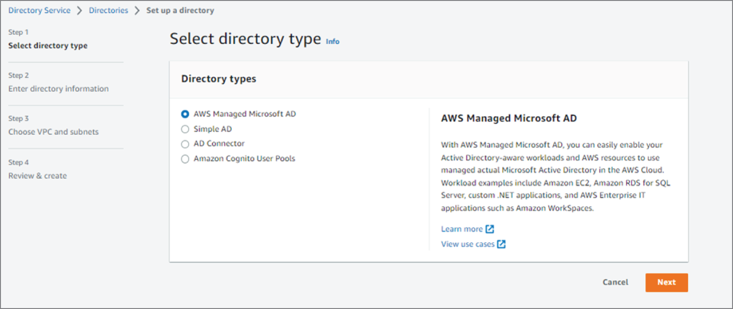Image resolution: width=733 pixels, height=309 pixels.
Task: Pick the Amazon Cognito User Pools option
Action: pyautogui.click(x=185, y=159)
